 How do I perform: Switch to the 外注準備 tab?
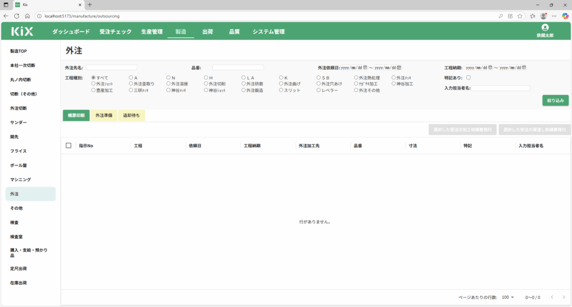coord(103,116)
